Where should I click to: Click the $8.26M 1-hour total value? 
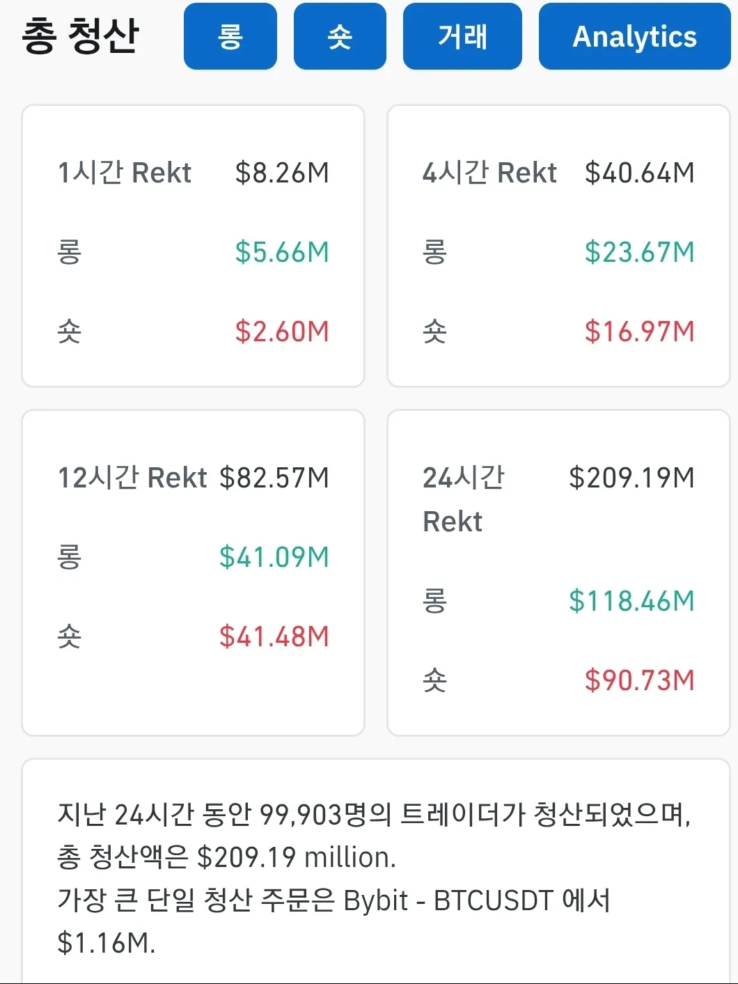click(282, 173)
